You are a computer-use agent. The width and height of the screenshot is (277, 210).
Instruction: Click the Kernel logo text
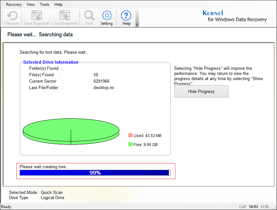pyautogui.click(x=213, y=13)
